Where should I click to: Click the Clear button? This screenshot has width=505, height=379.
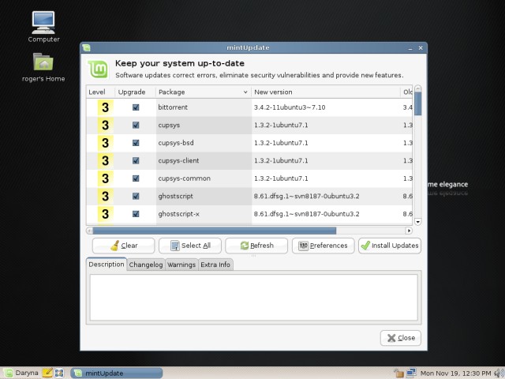(124, 246)
